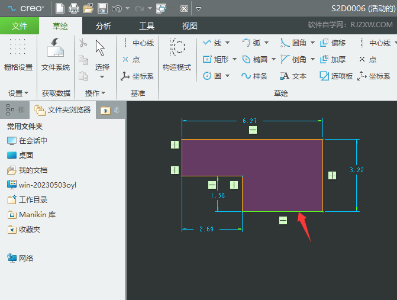397x300 pixels.
Task: Select the 矩形 rectangle tool
Action: click(216, 60)
